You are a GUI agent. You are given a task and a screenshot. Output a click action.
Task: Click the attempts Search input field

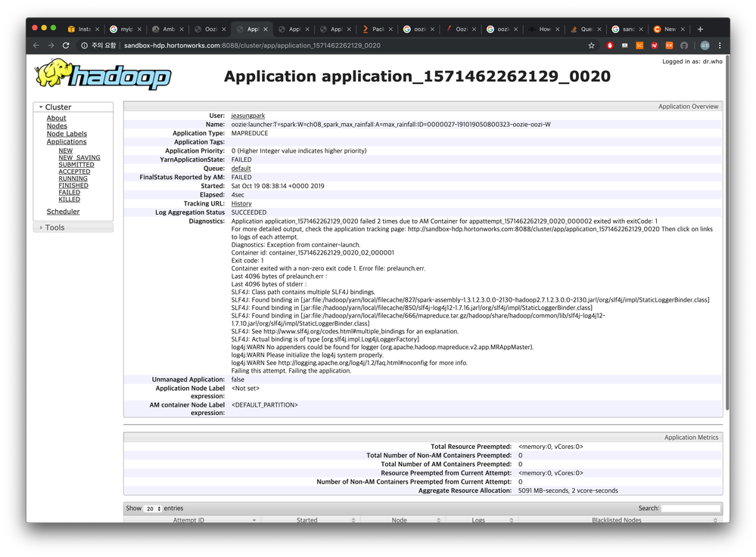(x=690, y=509)
